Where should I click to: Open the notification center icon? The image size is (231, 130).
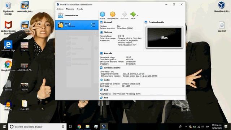[226, 127]
